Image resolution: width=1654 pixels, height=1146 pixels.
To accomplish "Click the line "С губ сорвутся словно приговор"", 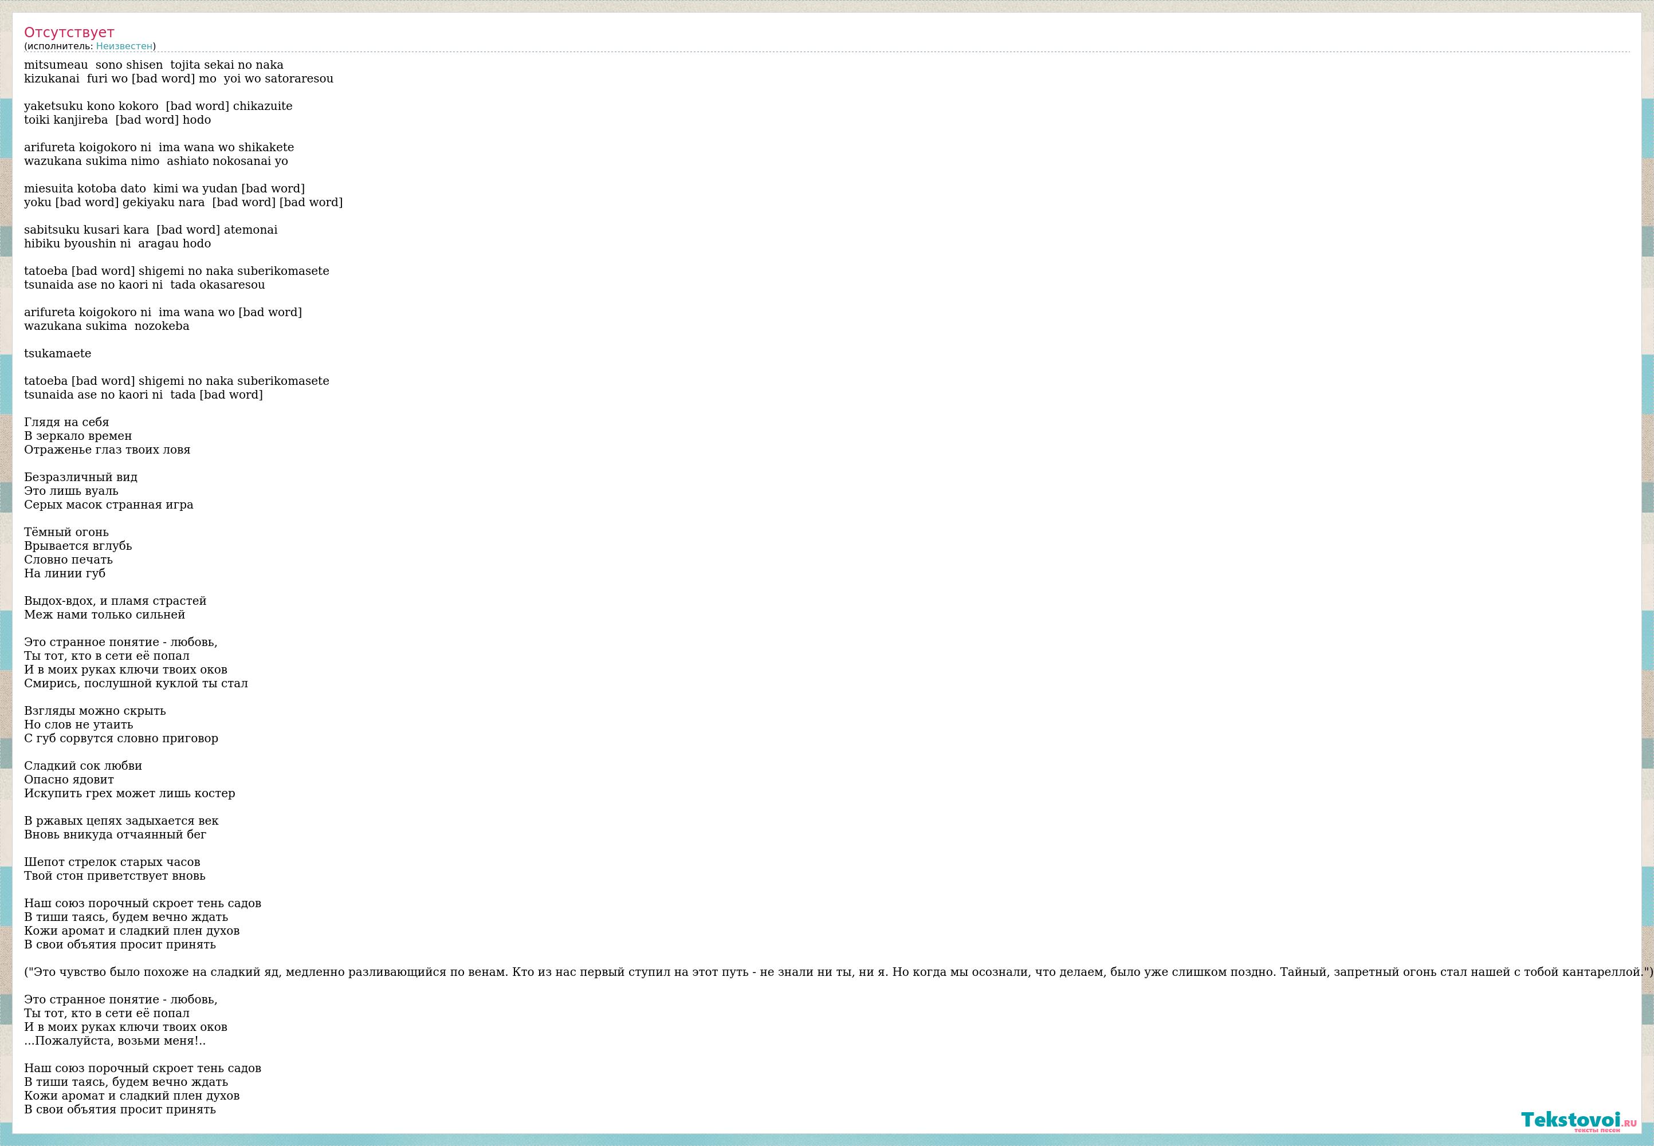I will coord(121,739).
